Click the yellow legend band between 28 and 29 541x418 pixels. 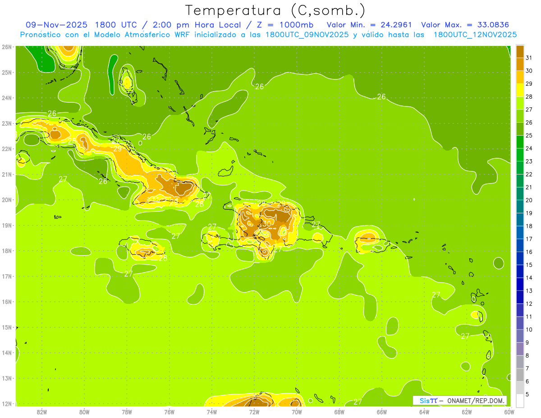tap(520, 90)
